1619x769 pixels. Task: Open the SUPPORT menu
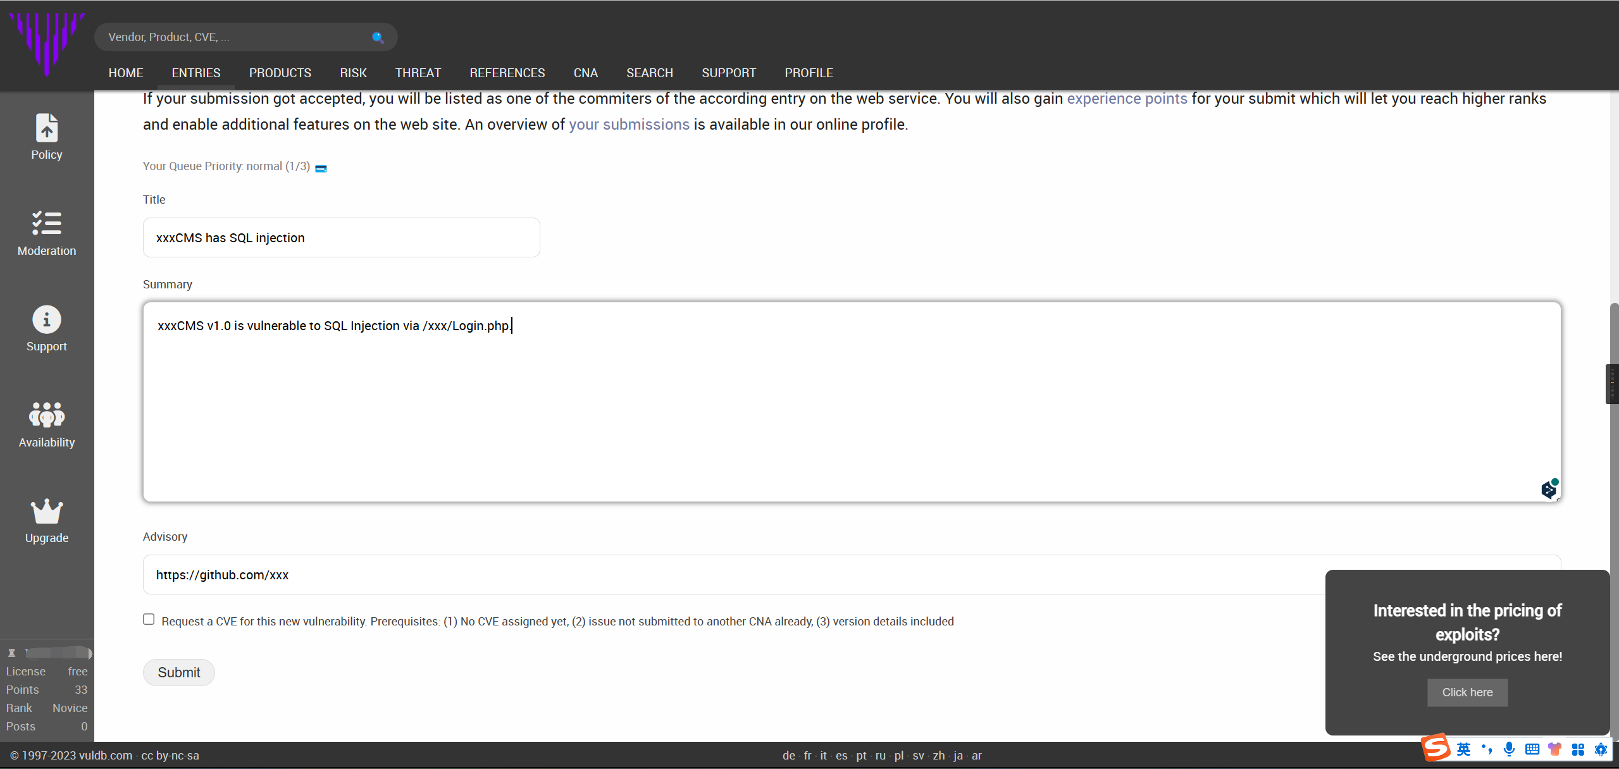(729, 73)
